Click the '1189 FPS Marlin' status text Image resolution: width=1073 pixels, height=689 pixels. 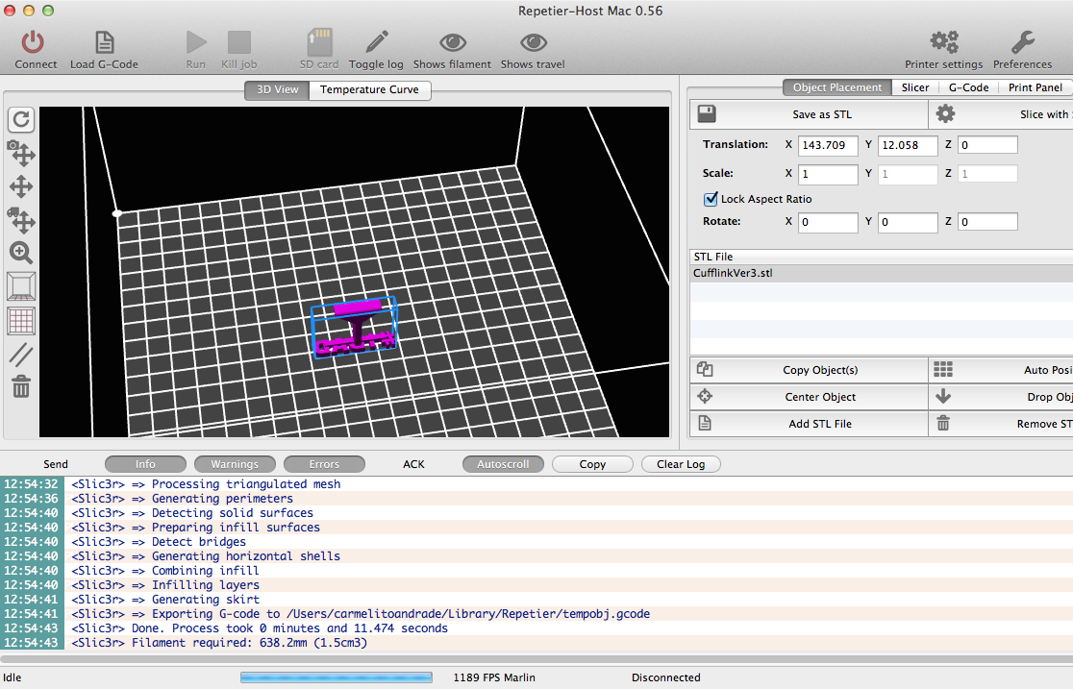pyautogui.click(x=494, y=677)
